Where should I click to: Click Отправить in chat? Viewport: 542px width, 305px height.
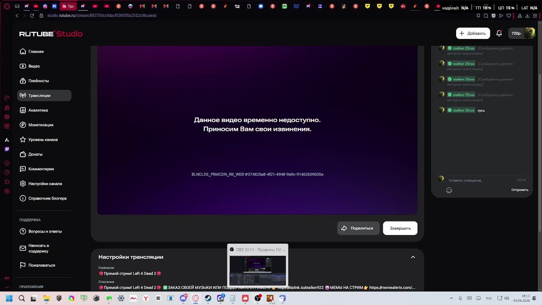click(x=520, y=190)
